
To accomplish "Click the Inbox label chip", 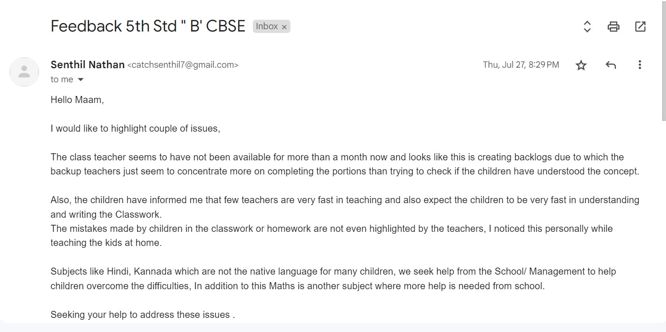I will (266, 26).
